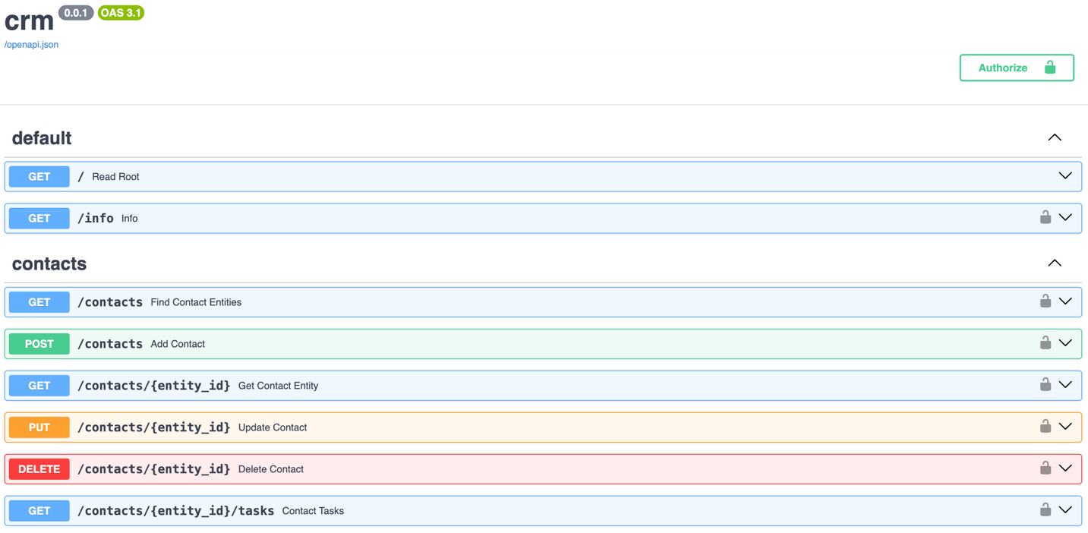Screen dimensions: 1088x533
Task: Expand the Contact Tasks chevron
Action: [x=1065, y=510]
